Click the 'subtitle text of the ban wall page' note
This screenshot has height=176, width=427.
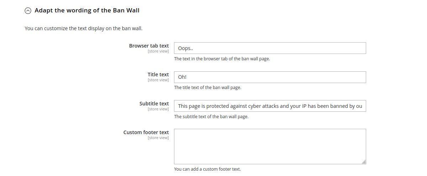click(x=211, y=117)
